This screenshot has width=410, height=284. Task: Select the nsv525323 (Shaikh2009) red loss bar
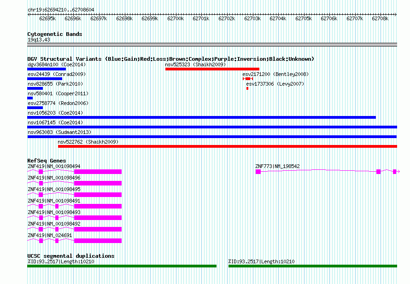tap(212, 69)
